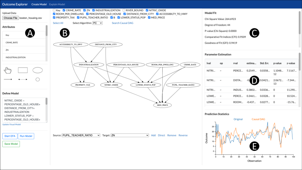
Task: Select the PROPERTY_TAX graph node
Action: [83, 85]
